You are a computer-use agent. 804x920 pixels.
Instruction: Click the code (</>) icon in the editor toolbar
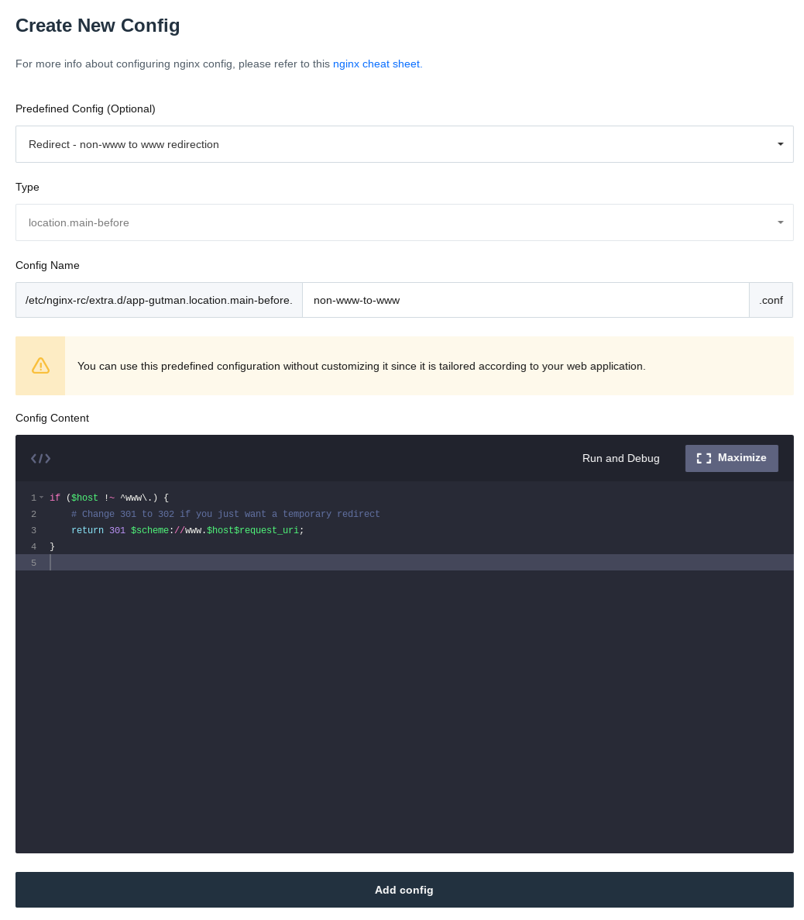pos(40,458)
